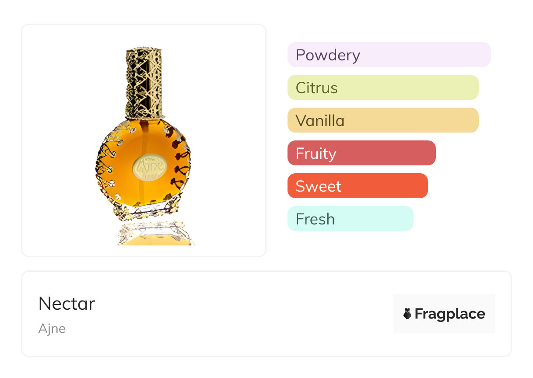Screen dimensions: 533x378
Task: Click the Ajne emblem on the bottle
Action: [150, 167]
